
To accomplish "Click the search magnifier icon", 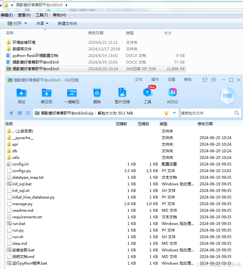I will 237,113.
